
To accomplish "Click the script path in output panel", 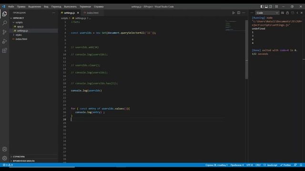I will [x=277, y=23].
